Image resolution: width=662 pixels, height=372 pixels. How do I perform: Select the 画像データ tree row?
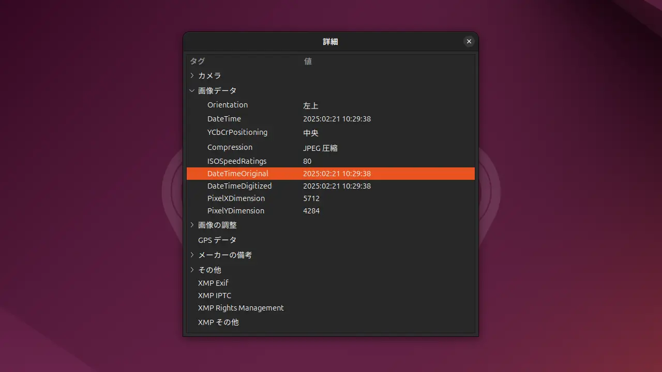click(x=330, y=90)
